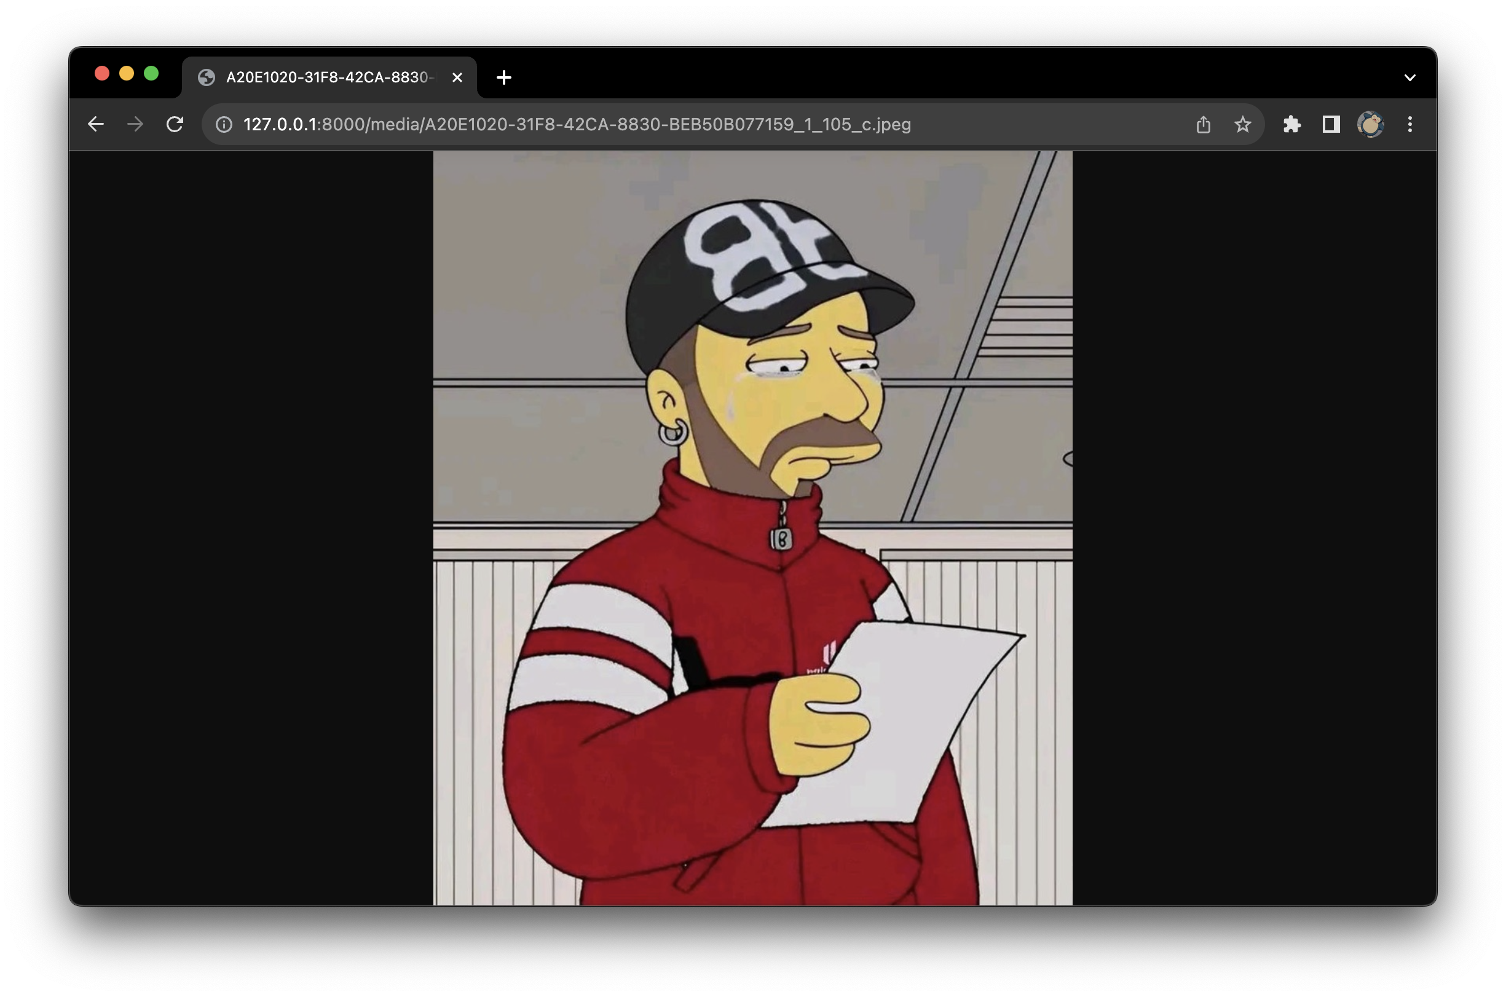Image resolution: width=1506 pixels, height=997 pixels.
Task: Toggle the browser side panel
Action: 1331,124
